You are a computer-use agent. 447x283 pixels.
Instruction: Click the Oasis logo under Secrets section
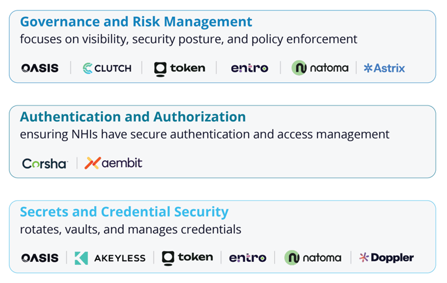pyautogui.click(x=40, y=258)
